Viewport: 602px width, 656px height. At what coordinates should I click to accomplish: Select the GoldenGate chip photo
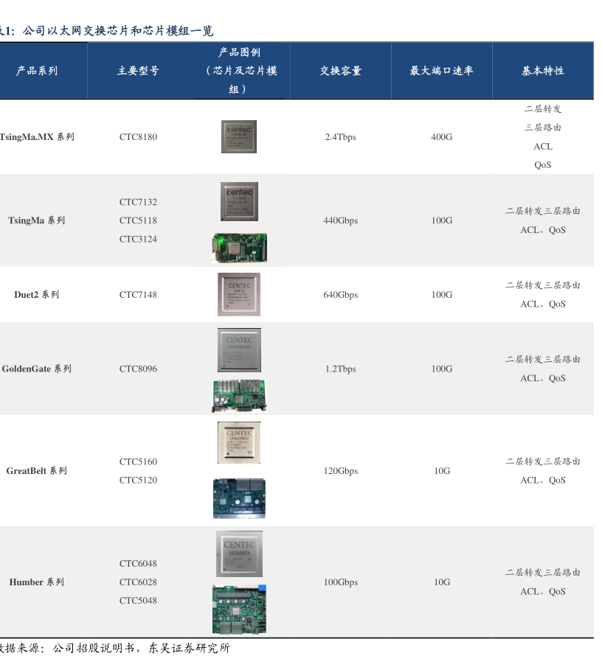[239, 350]
